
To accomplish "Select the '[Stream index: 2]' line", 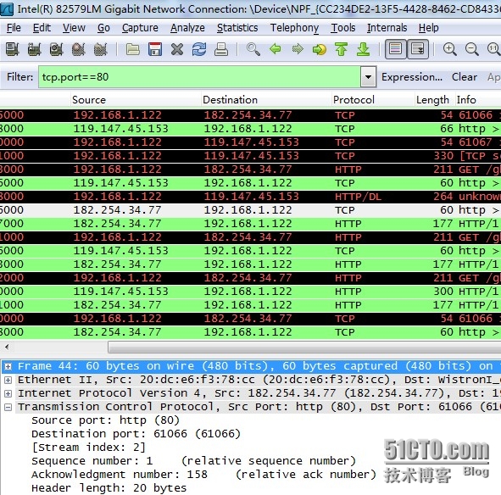I will pos(88,448).
